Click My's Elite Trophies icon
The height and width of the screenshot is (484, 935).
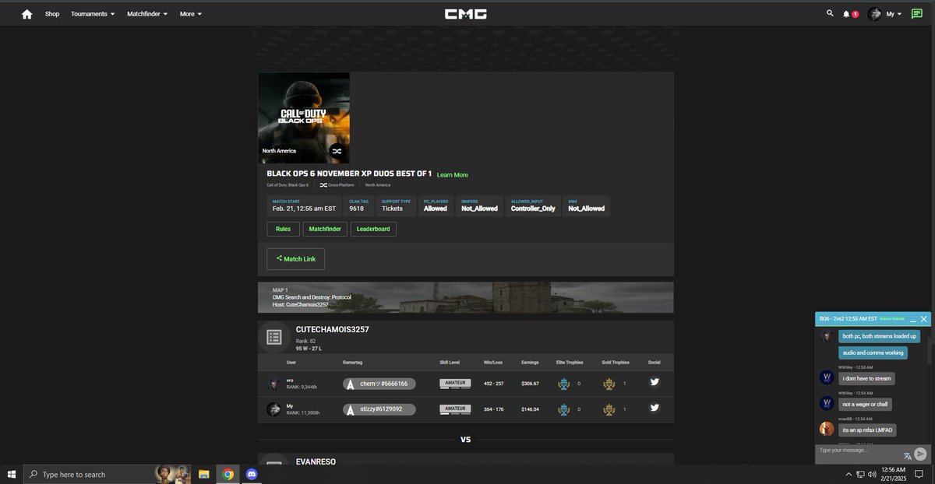pos(564,409)
